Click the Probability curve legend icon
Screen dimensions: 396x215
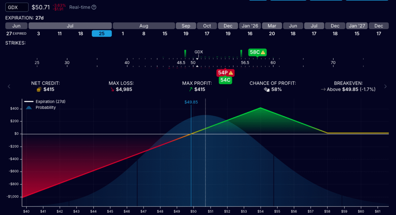point(29,107)
